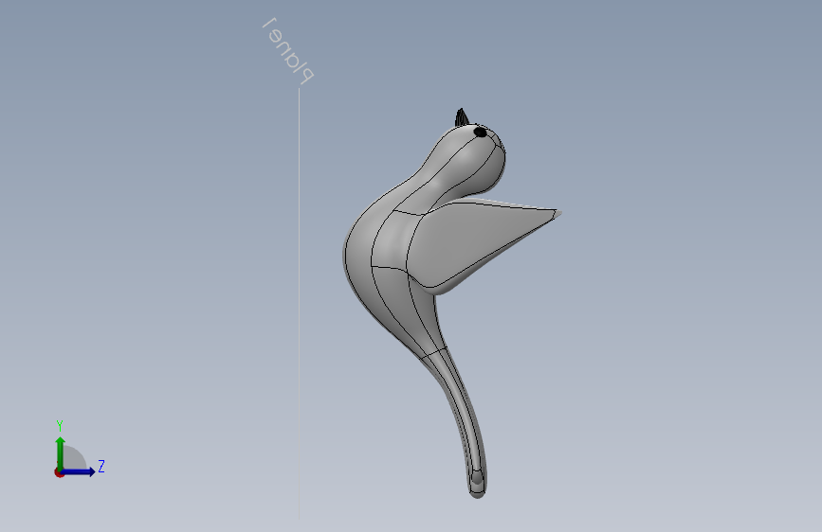
Task: Select the bird's black eye
Action: coord(480,132)
